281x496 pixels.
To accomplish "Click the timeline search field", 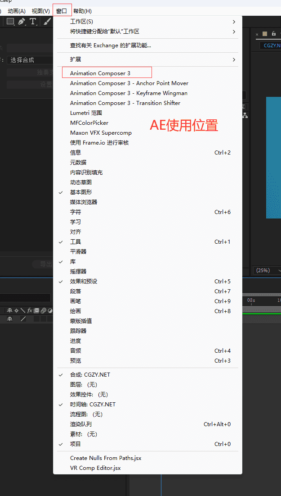I will pyautogui.click(x=25, y=298).
